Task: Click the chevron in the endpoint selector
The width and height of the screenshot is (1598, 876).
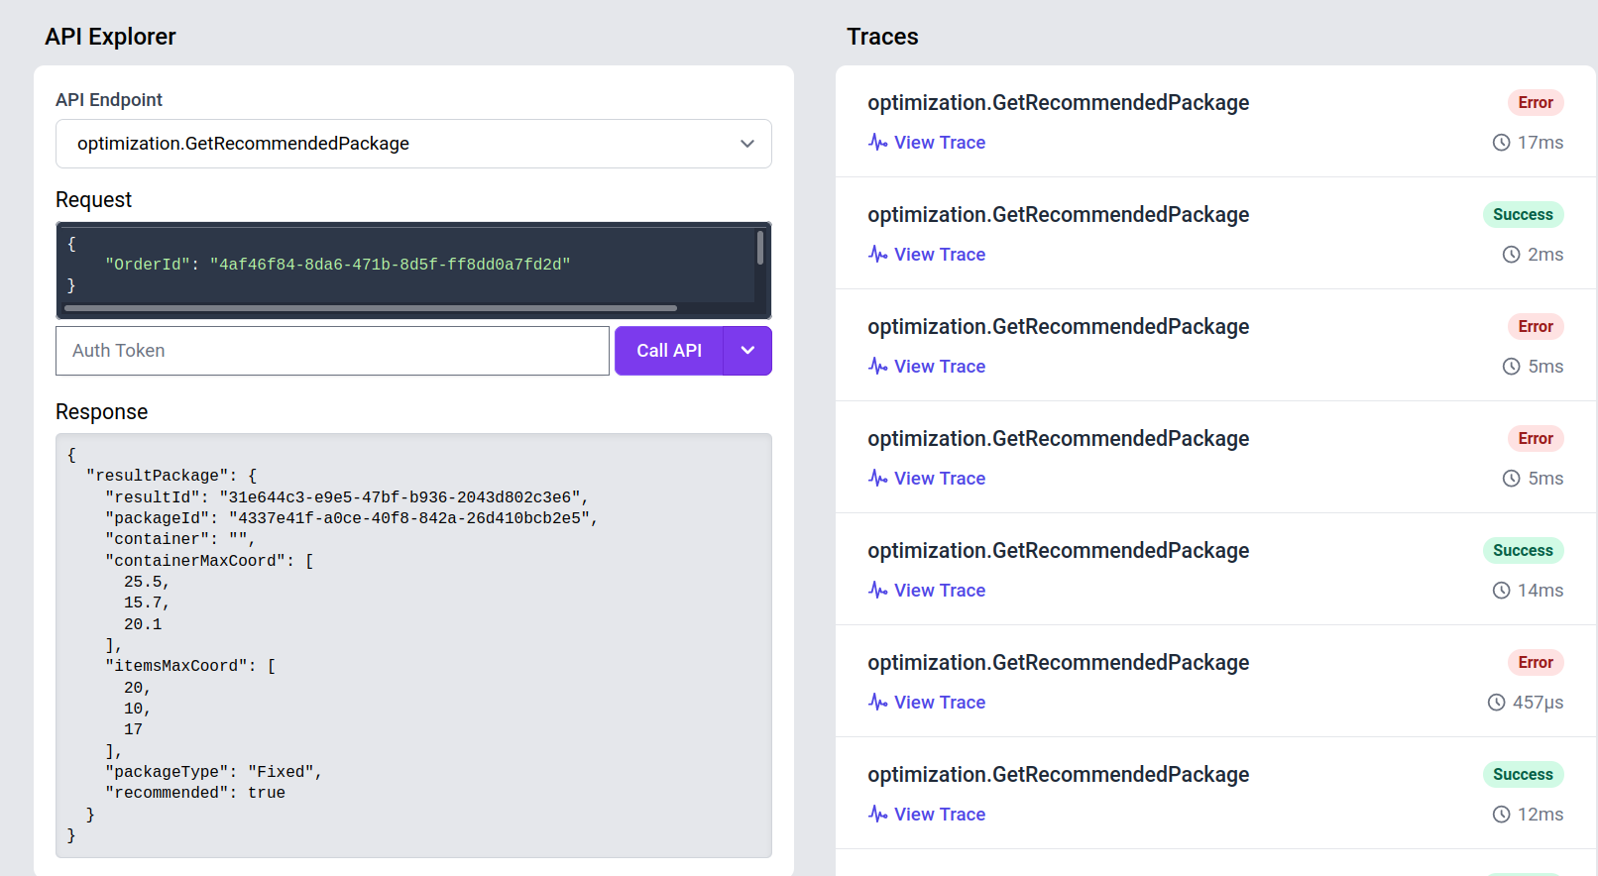Action: pos(747,144)
